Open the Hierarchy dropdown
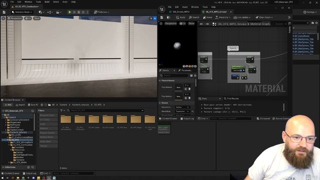 tap(222, 17)
